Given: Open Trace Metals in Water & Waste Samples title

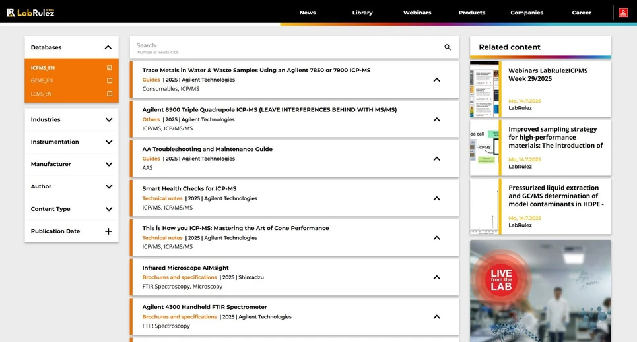Looking at the screenshot, I should (x=256, y=71).
